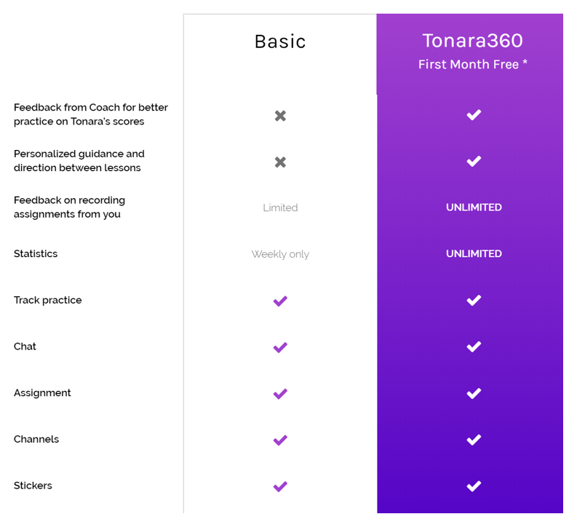The width and height of the screenshot is (569, 522).
Task: Click the Basic checkmark for Chat
Action: (x=280, y=347)
